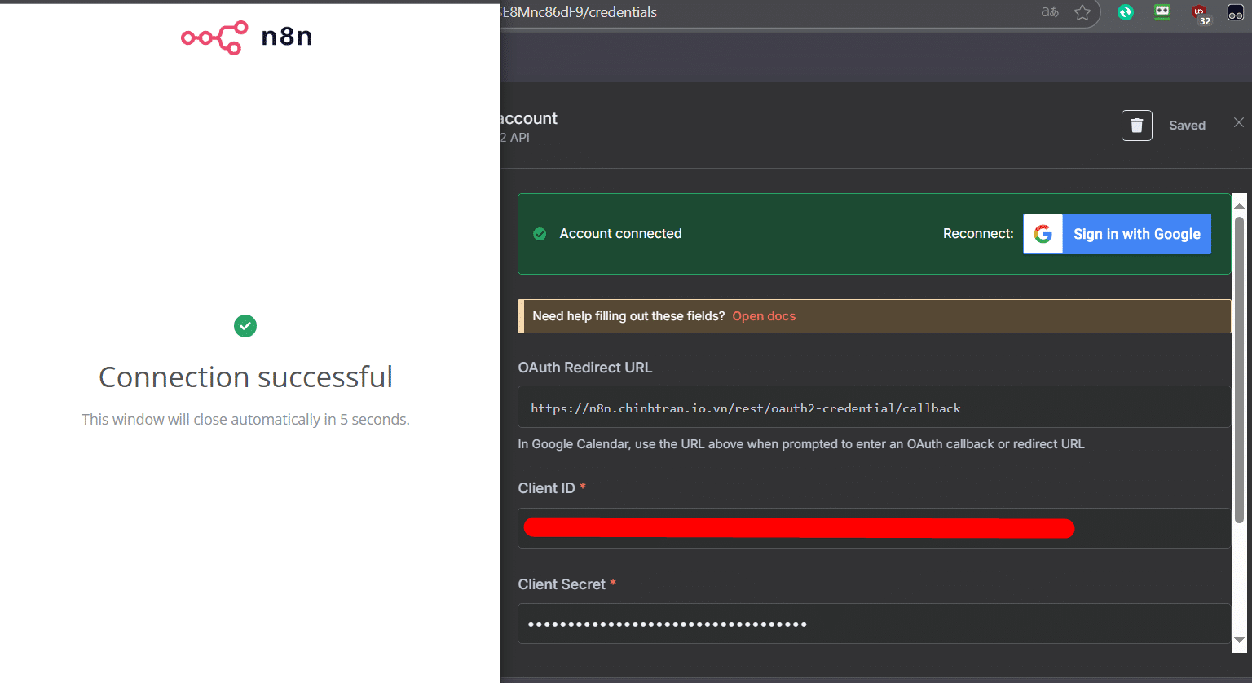Click 'Need help filling out these fields?' text
Viewport: 1252px width, 683px height.
coord(628,316)
